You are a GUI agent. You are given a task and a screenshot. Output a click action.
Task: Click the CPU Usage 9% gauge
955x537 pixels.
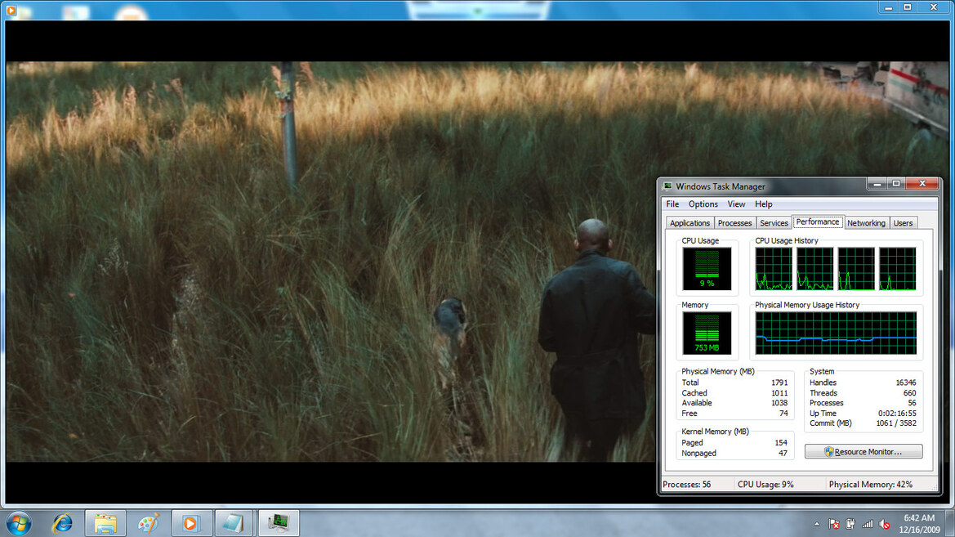707,269
